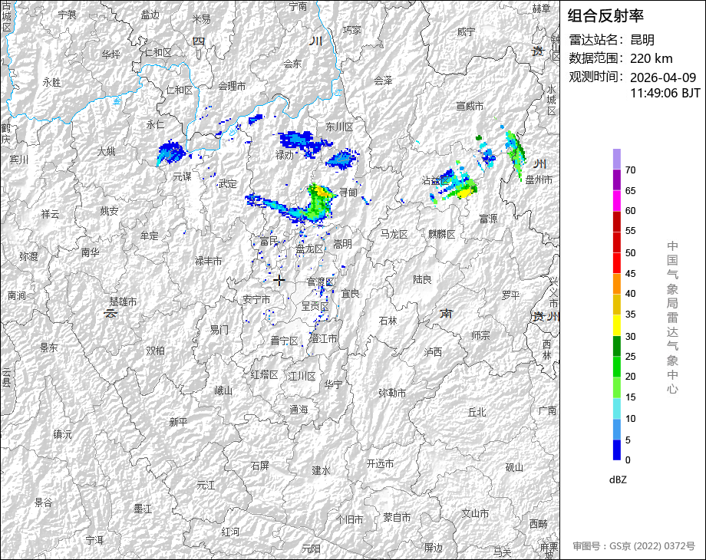Click the 文山市 label

coord(475,513)
